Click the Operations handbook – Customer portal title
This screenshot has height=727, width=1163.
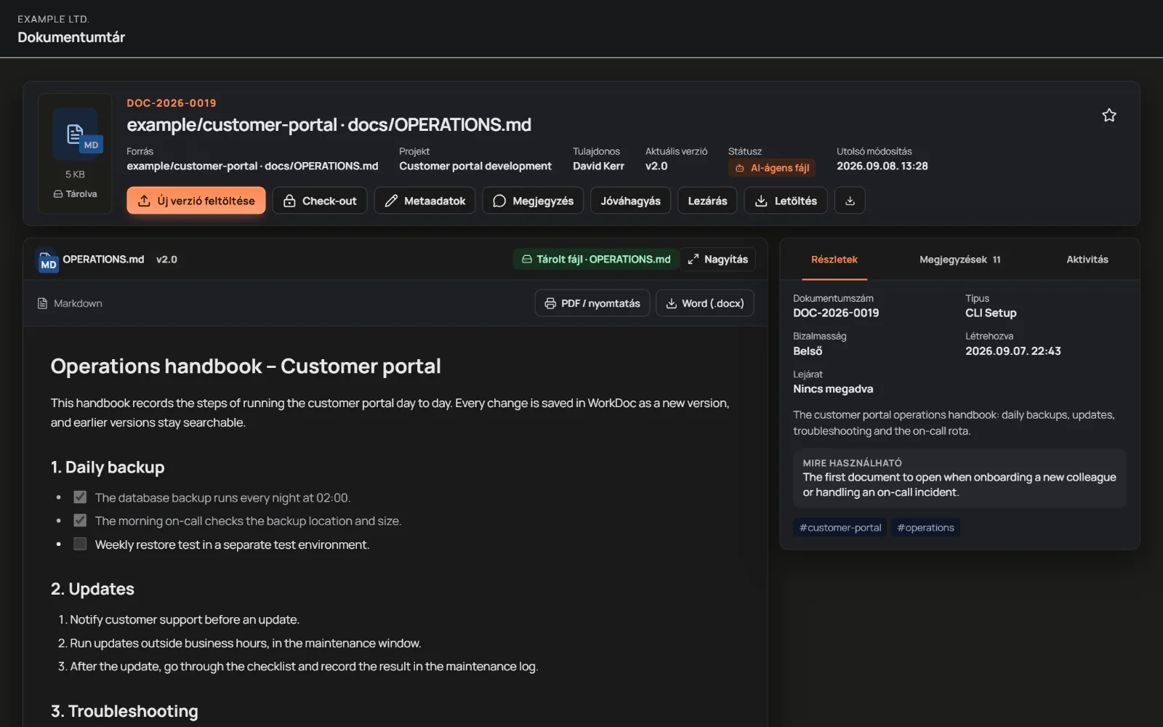246,366
